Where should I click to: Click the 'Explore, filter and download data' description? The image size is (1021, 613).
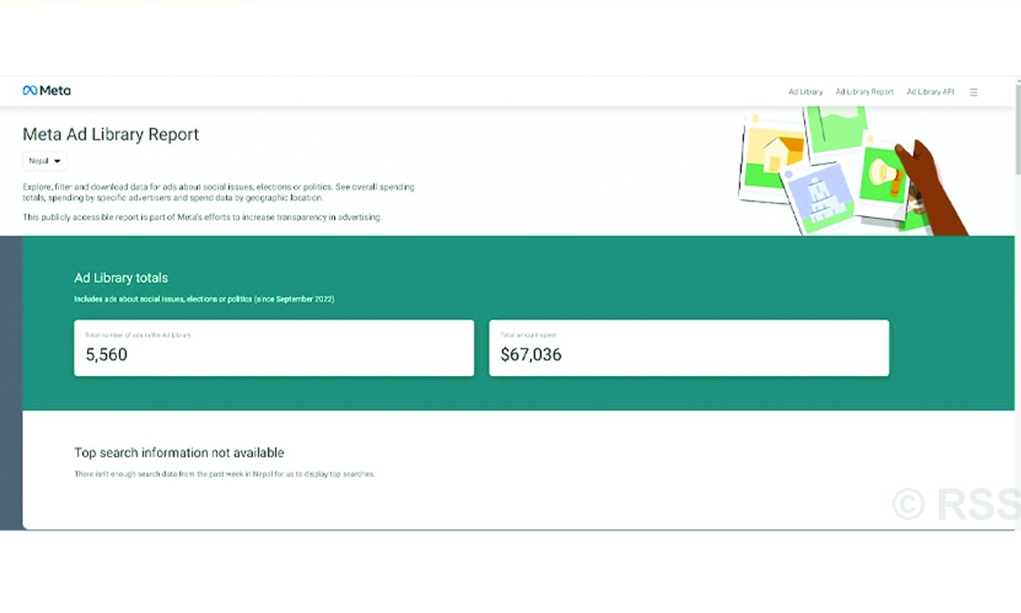219,193
